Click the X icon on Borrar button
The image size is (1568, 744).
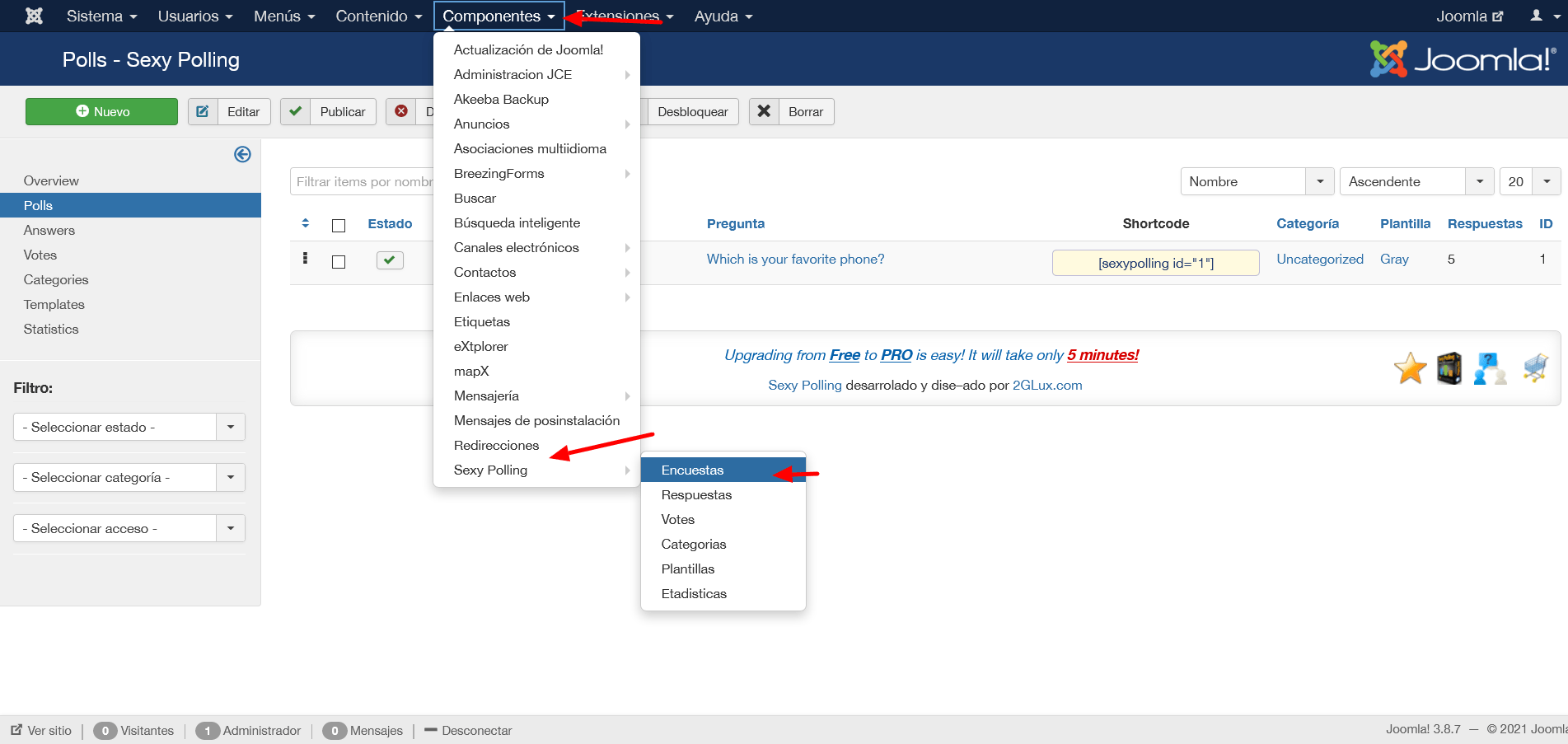click(x=764, y=111)
